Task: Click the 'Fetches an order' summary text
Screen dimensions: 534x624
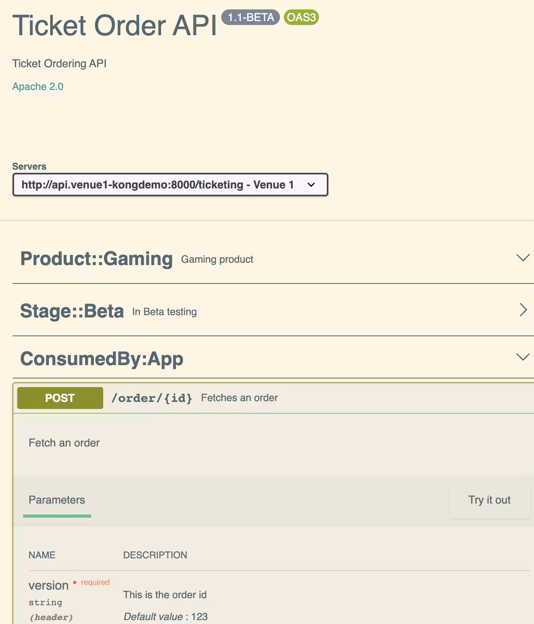Action: [239, 398]
